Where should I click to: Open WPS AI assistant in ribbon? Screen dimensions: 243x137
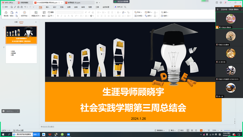(x=119, y=7)
